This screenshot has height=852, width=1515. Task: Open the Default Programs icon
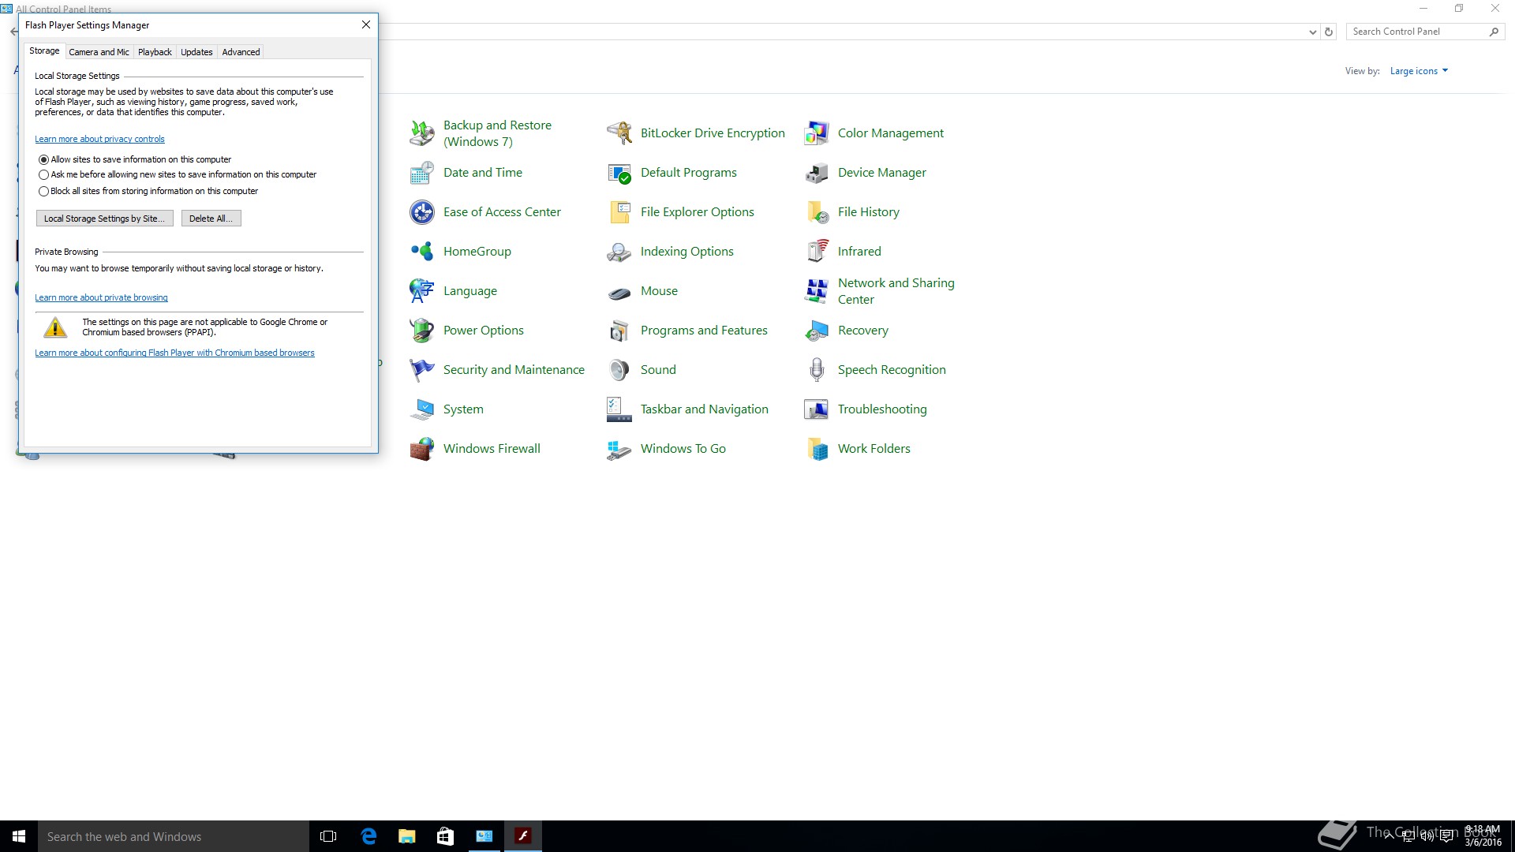coord(619,173)
